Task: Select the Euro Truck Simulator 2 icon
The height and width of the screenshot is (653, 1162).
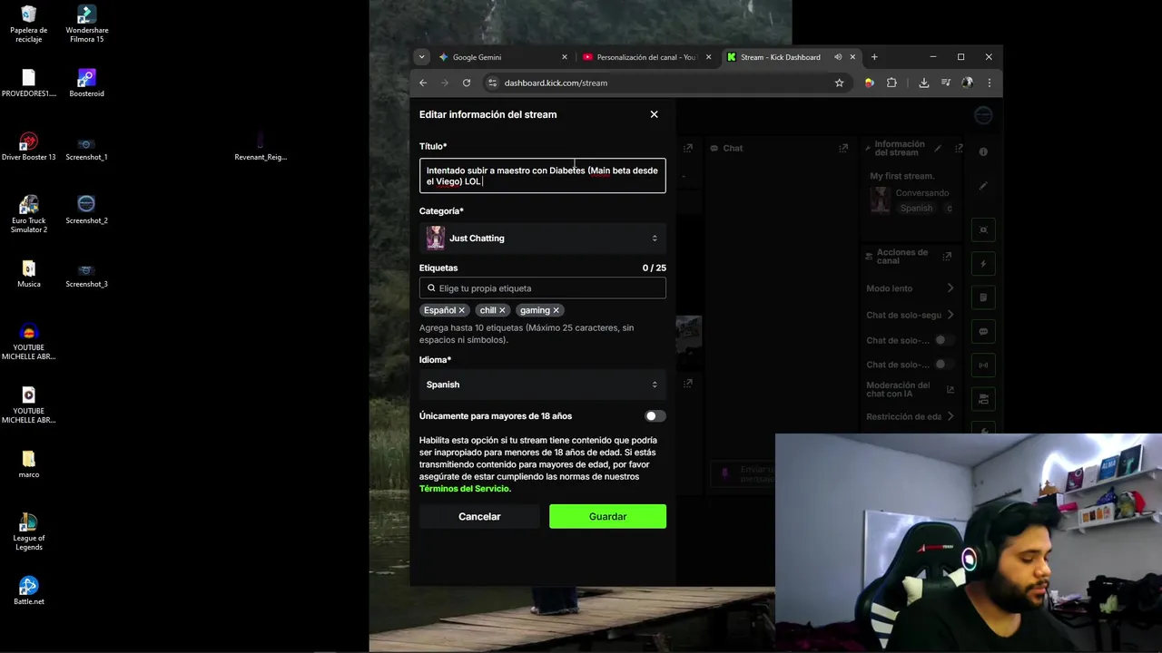Action: tap(29, 214)
